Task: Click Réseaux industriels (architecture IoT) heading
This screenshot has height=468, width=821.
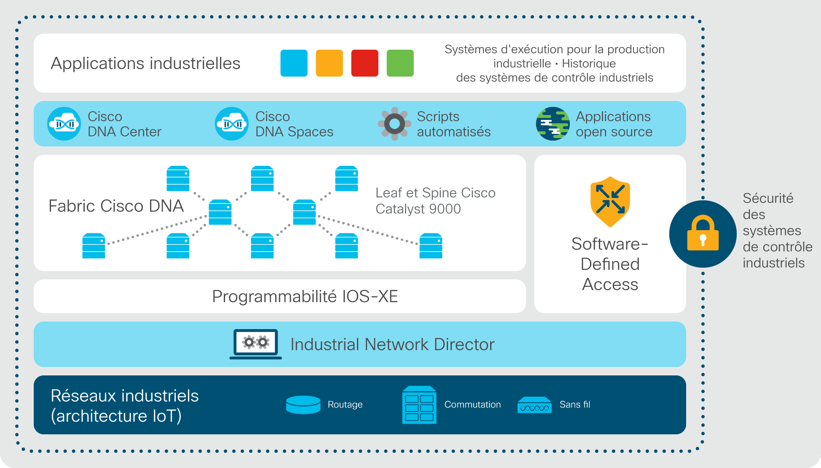Action: 125,406
